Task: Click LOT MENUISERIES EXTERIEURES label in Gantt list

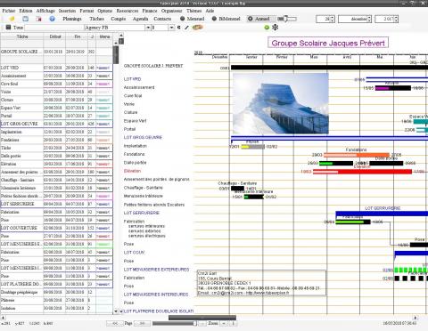Action: coord(156,270)
